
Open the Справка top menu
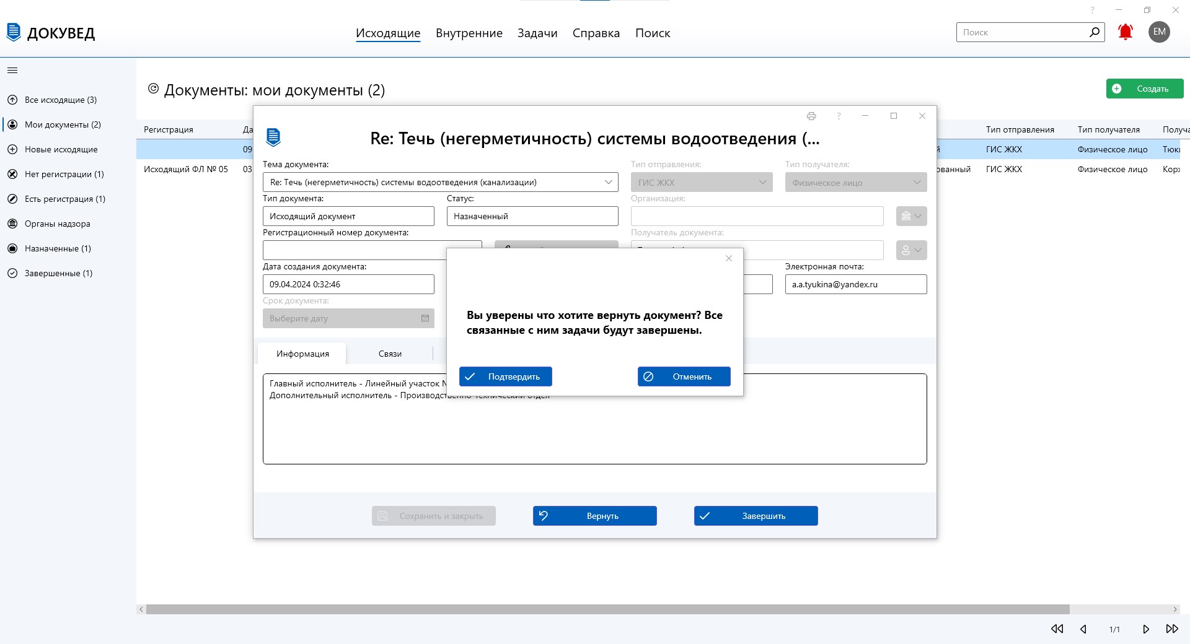[x=596, y=33]
